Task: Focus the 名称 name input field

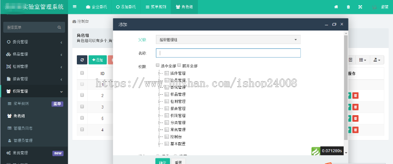Action: [228, 53]
